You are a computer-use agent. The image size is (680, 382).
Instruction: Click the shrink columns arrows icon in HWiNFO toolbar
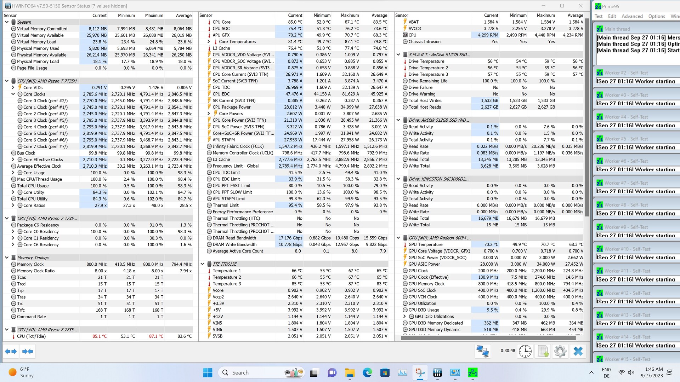(x=28, y=351)
